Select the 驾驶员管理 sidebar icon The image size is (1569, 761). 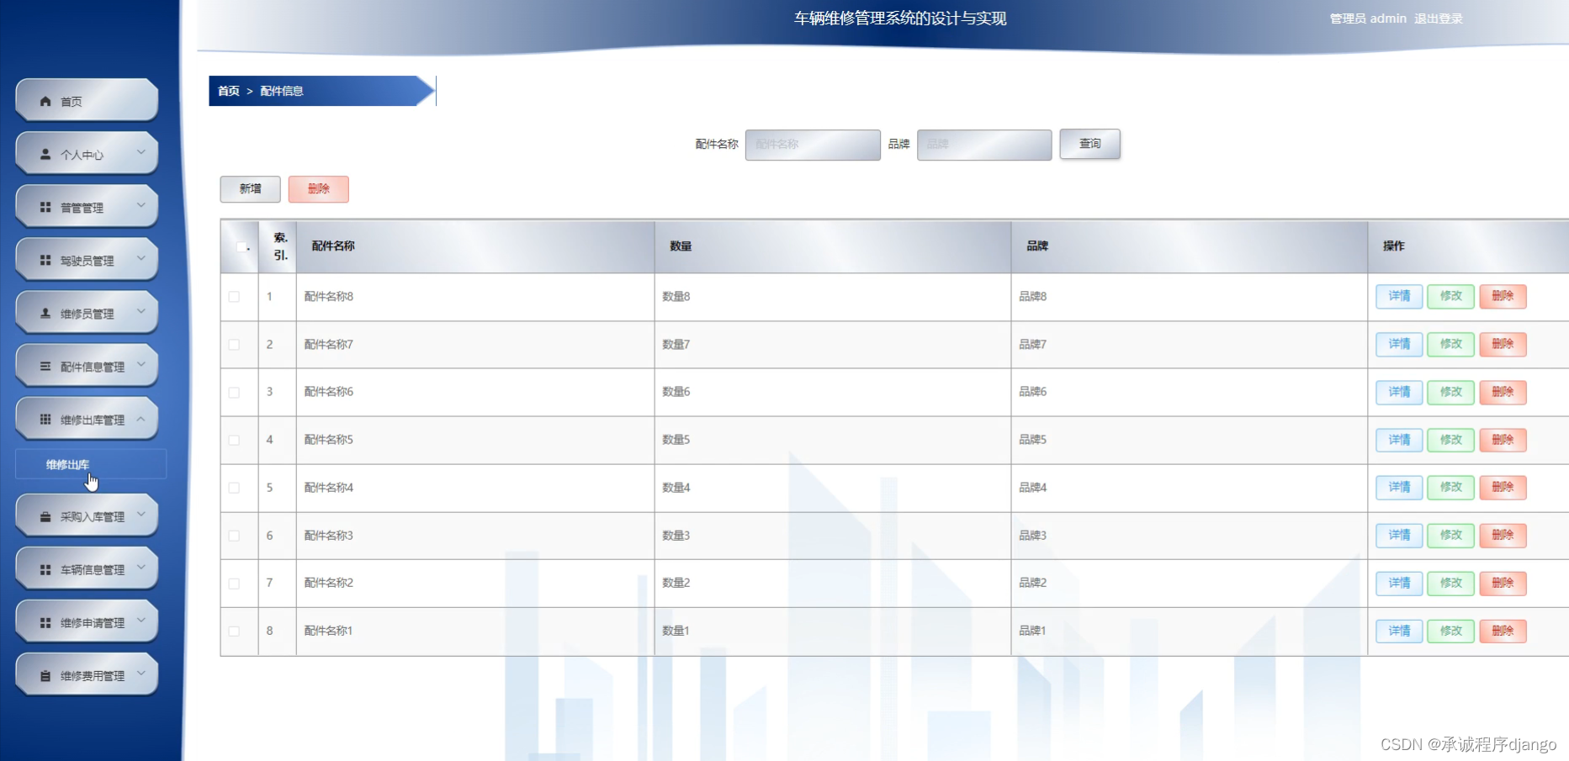(x=45, y=259)
